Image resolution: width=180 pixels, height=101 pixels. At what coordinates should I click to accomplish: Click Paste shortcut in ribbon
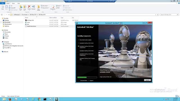pos(13,10)
